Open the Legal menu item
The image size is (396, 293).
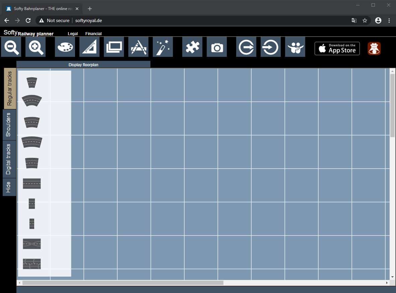(x=72, y=33)
